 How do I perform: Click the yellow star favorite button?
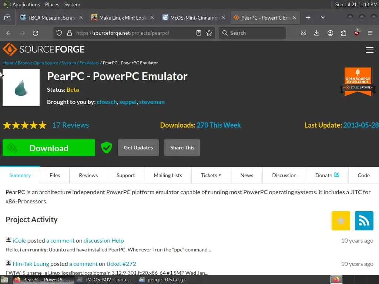point(341,221)
